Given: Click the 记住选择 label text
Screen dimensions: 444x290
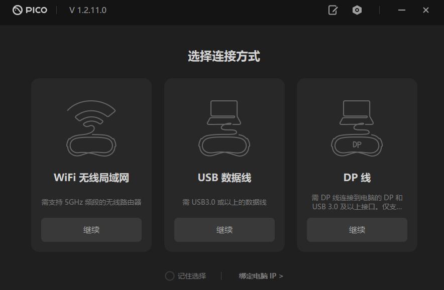Looking at the screenshot, I should pyautogui.click(x=192, y=276).
